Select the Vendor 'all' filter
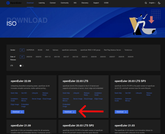The height and width of the screenshot is (134, 165). pyautogui.click(x=22, y=50)
